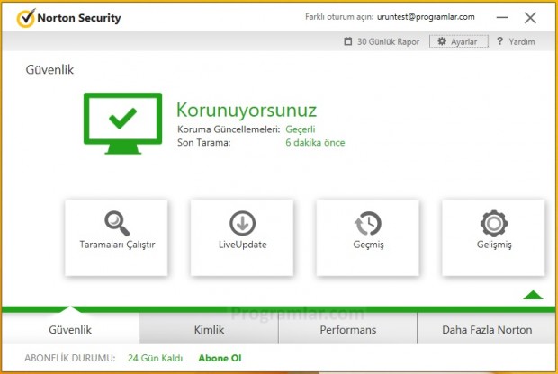Screen dimensions: 558x374
Task: Click the Yardım question mark icon
Action: point(499,41)
